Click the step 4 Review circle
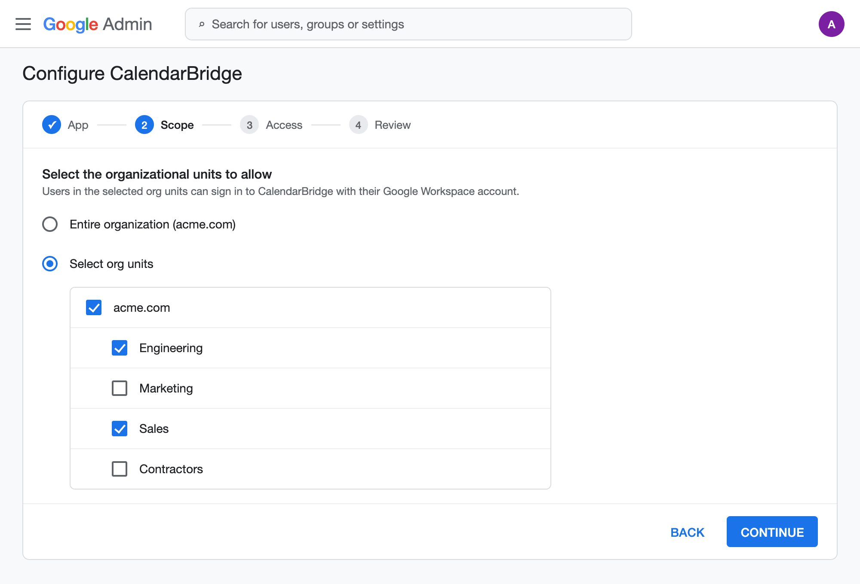Screen dimensions: 860x584 [x=358, y=125]
